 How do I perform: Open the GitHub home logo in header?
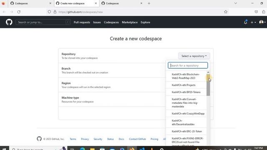(9, 22)
